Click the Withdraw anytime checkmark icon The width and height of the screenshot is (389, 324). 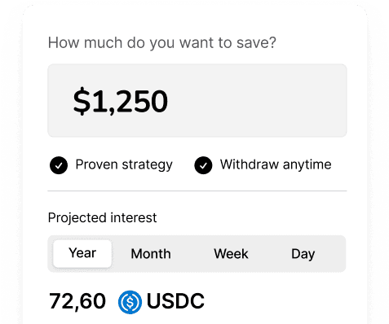coord(203,165)
